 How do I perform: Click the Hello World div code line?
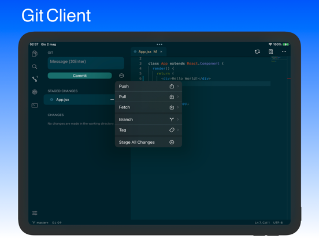[x=186, y=79]
